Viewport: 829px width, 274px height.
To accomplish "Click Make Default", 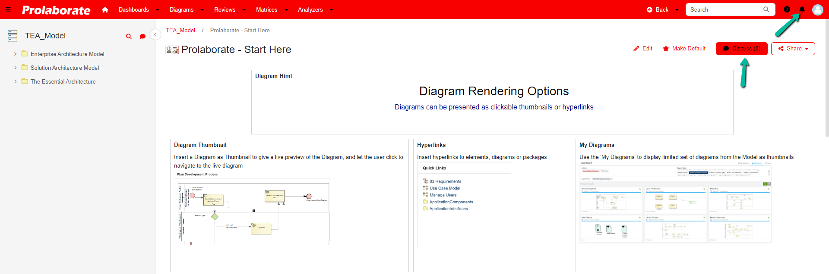I will coord(684,48).
